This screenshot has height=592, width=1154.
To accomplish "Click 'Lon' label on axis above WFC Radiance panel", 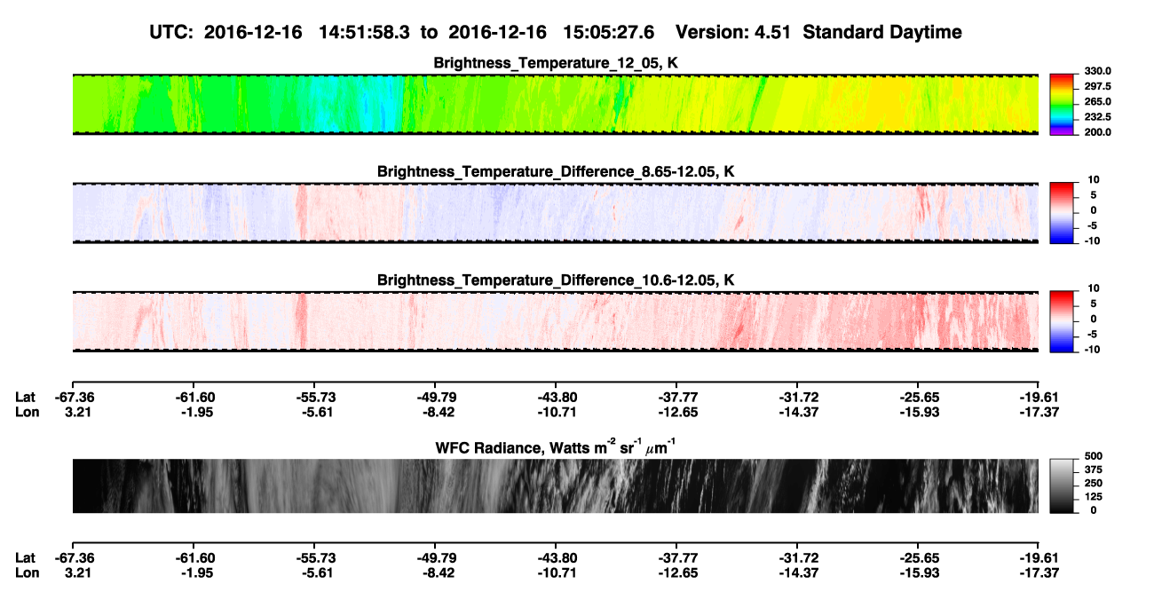I will [x=26, y=411].
